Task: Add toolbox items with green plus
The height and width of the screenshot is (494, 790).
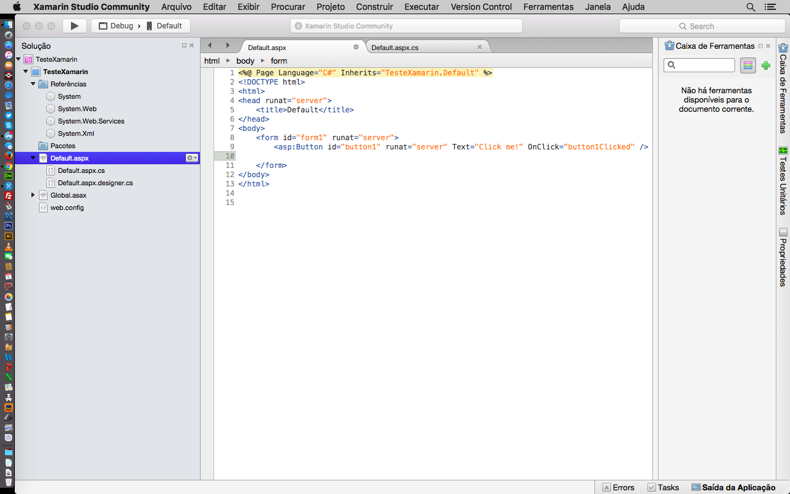Action: tap(766, 65)
